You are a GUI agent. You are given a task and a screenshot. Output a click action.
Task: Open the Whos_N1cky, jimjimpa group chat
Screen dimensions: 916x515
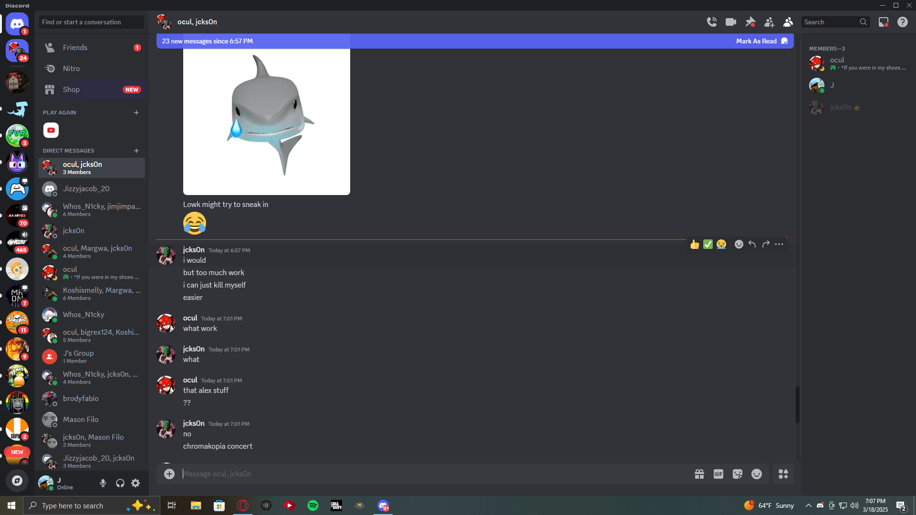(92, 210)
